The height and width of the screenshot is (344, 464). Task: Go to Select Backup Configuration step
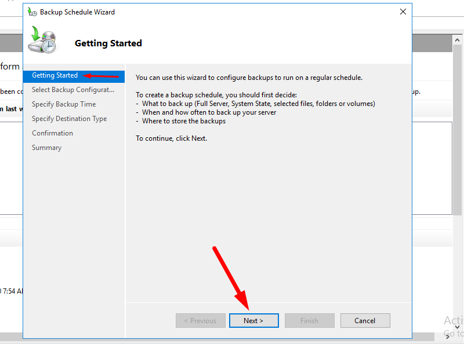coord(73,90)
